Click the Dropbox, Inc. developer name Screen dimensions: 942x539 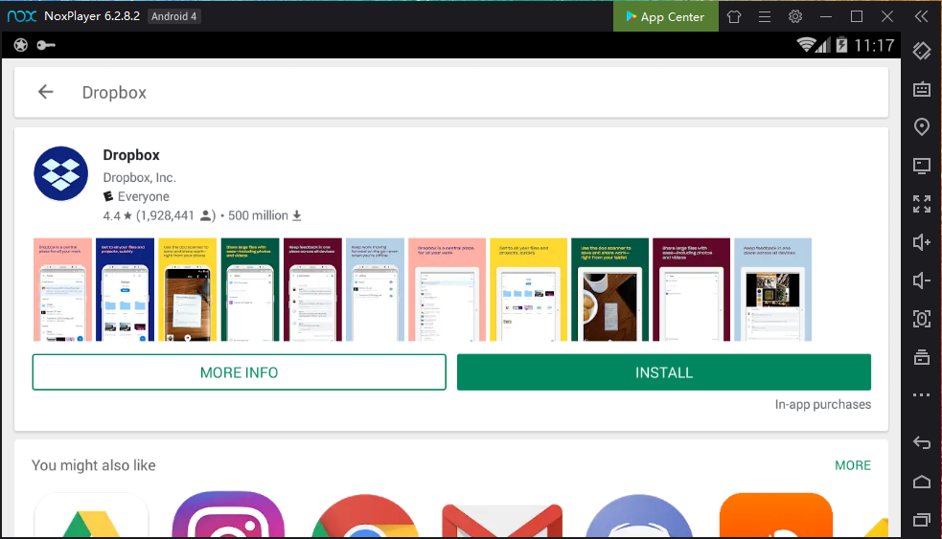(x=139, y=178)
